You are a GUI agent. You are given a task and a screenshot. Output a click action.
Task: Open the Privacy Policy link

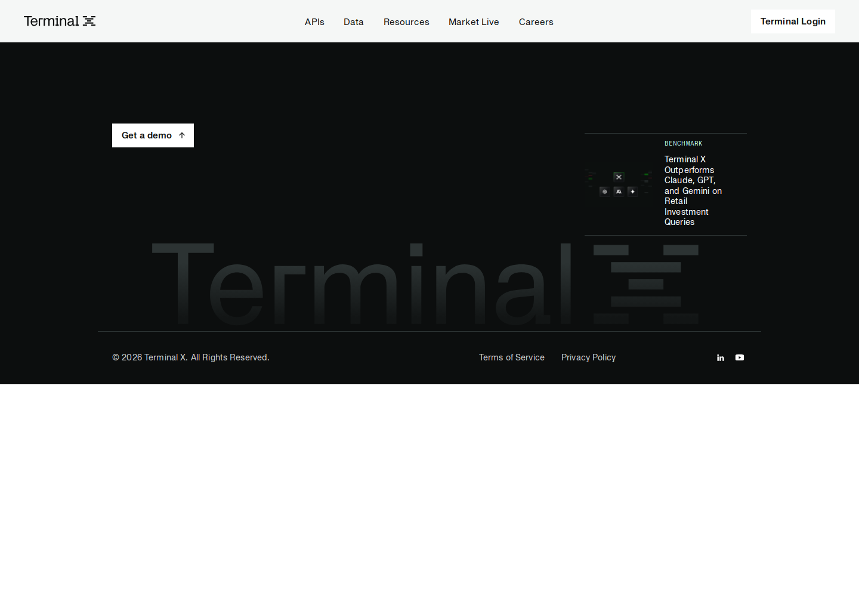pos(588,357)
